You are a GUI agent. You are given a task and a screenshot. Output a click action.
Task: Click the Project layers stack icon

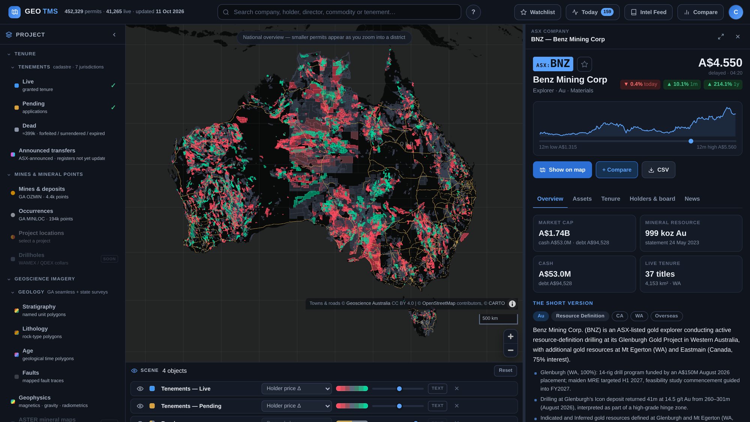pyautogui.click(x=9, y=35)
